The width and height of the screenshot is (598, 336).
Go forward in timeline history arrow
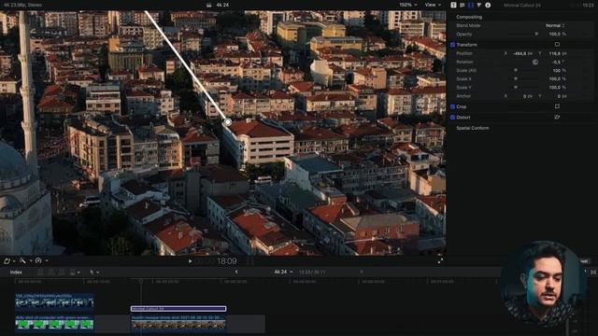[x=362, y=272]
